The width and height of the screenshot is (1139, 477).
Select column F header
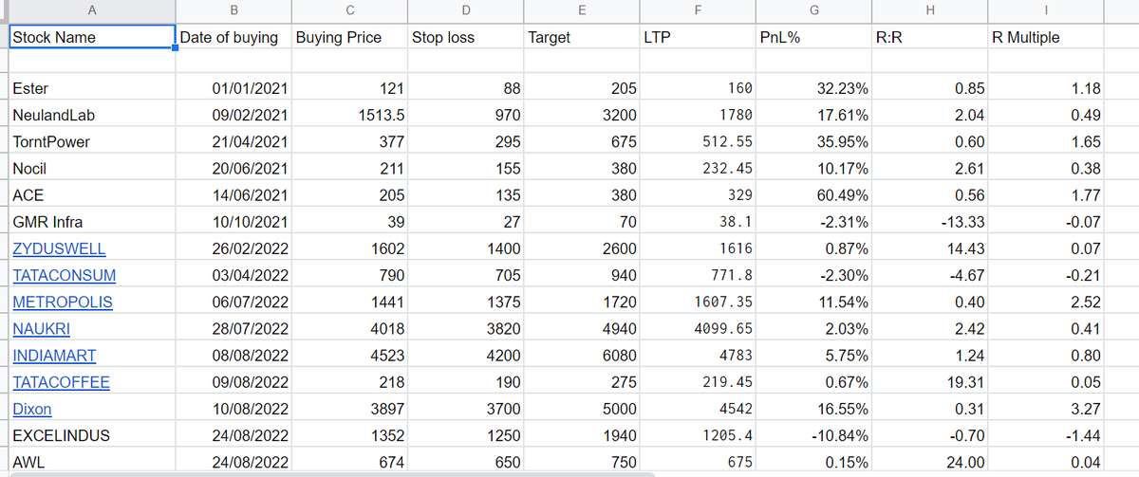pyautogui.click(x=698, y=11)
